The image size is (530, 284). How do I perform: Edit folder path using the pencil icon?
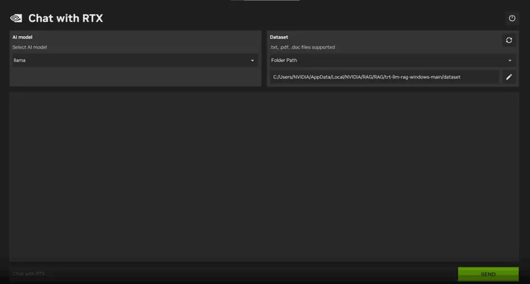point(509,77)
